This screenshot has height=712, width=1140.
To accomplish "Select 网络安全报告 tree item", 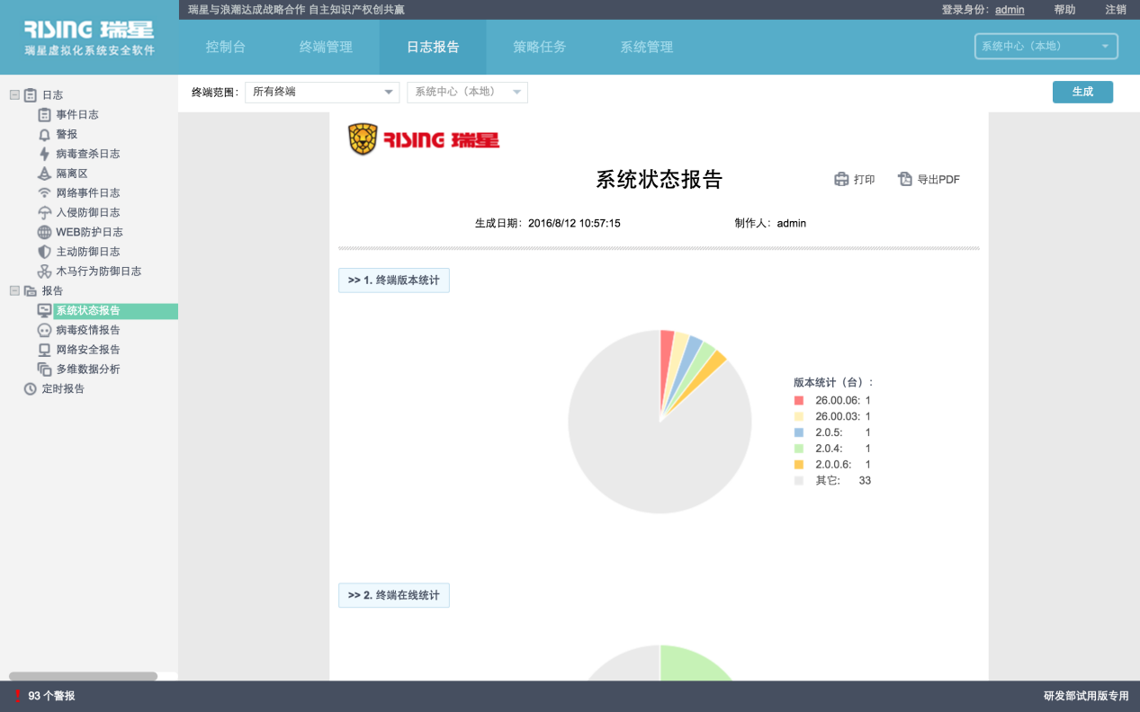I will pos(88,350).
